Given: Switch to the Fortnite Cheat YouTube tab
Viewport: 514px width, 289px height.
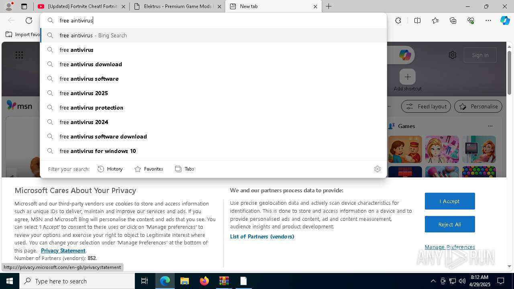Looking at the screenshot, I should [x=81, y=6].
